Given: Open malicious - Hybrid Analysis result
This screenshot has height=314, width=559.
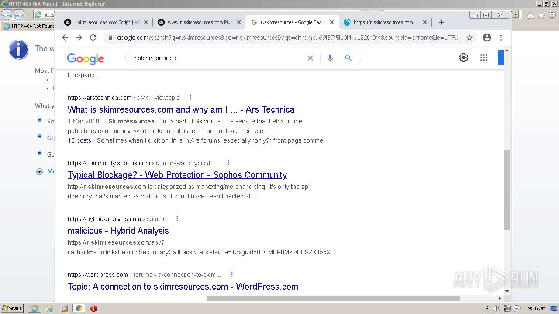Looking at the screenshot, I should pyautogui.click(x=118, y=231).
